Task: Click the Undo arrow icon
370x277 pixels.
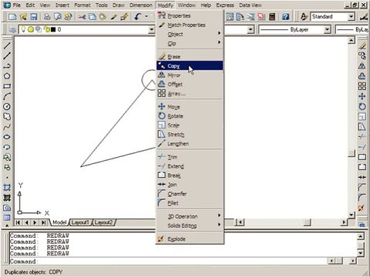Action: point(138,17)
